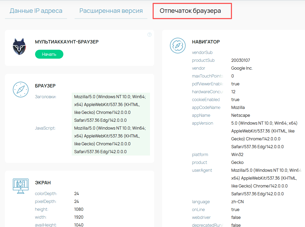Click the onLine label

198,209
